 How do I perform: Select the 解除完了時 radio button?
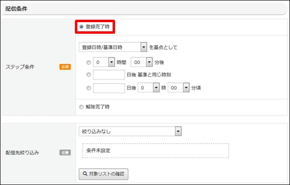[81, 107]
